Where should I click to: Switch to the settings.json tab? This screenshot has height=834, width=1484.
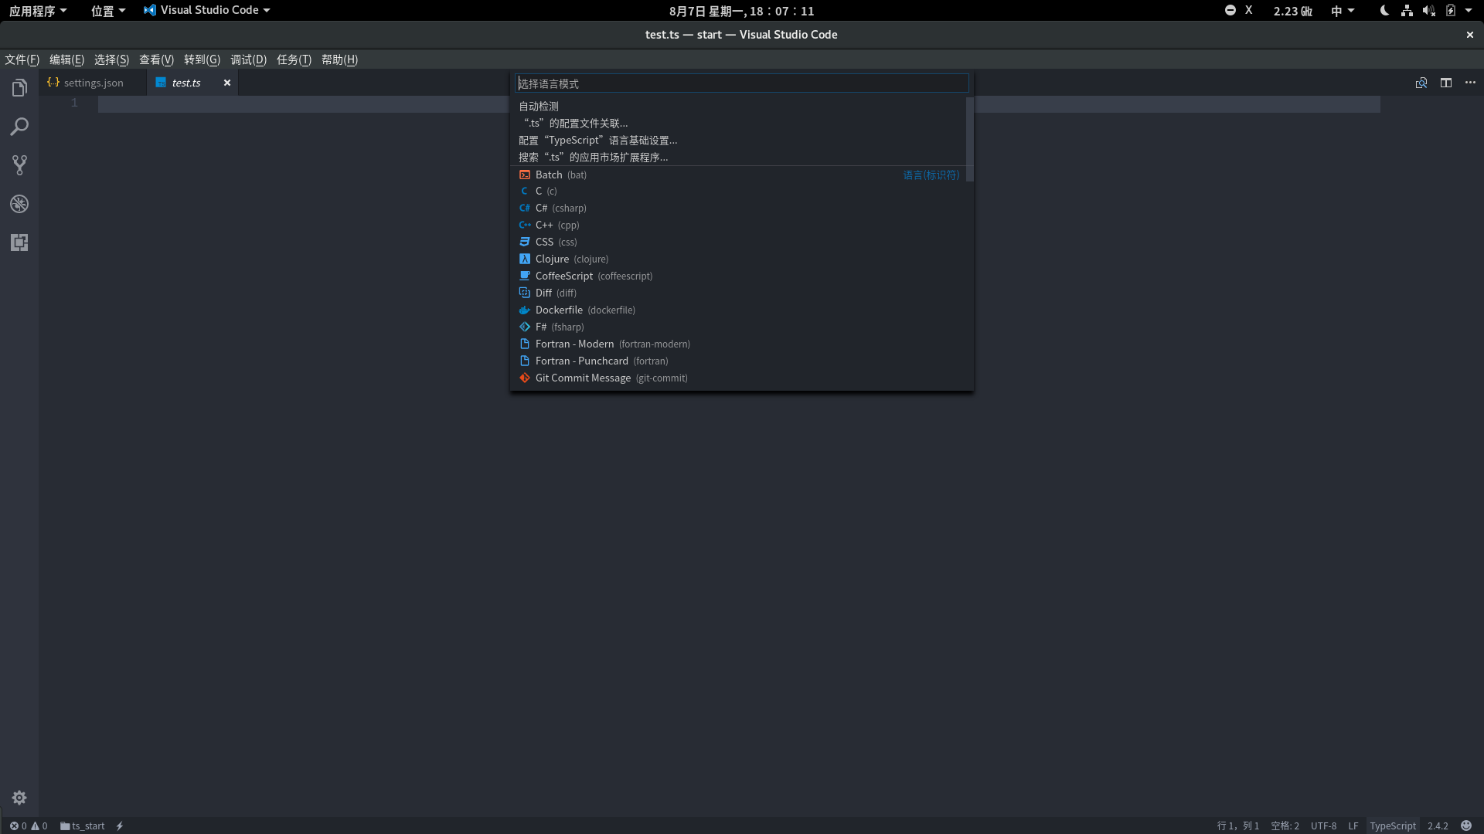pyautogui.click(x=93, y=83)
